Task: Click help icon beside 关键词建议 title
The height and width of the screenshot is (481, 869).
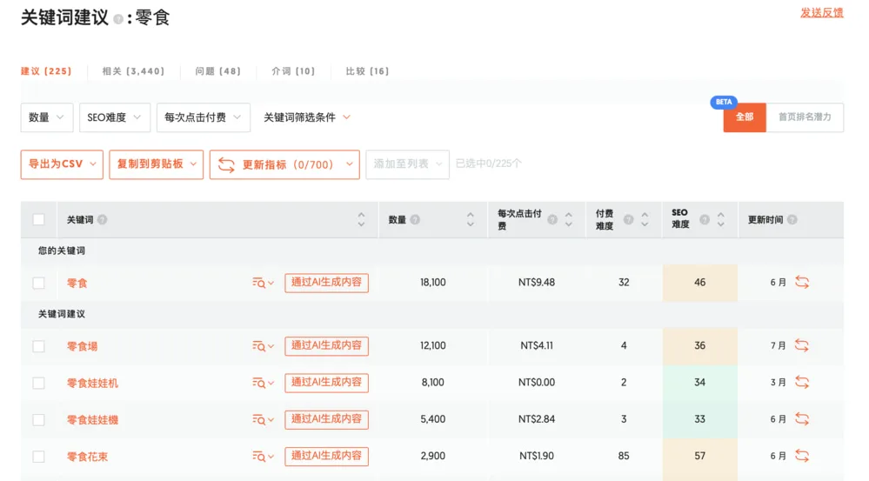Action: coord(118,19)
